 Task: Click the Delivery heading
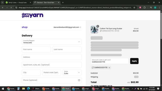click(x=27, y=36)
